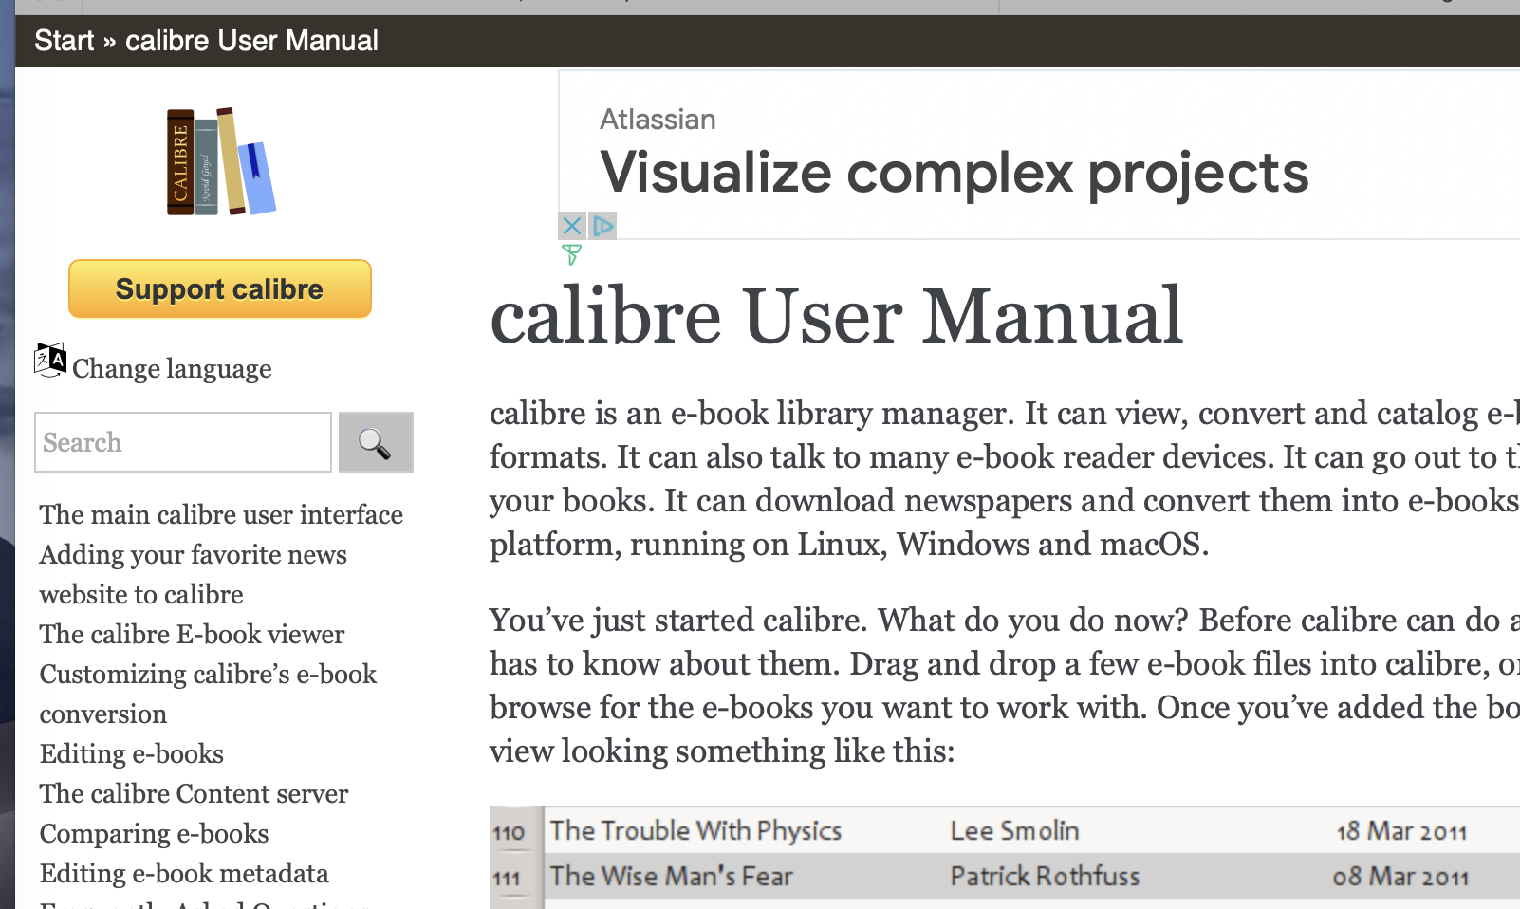Focus the Search input field
Image resolution: width=1520 pixels, height=909 pixels.
[x=183, y=442]
